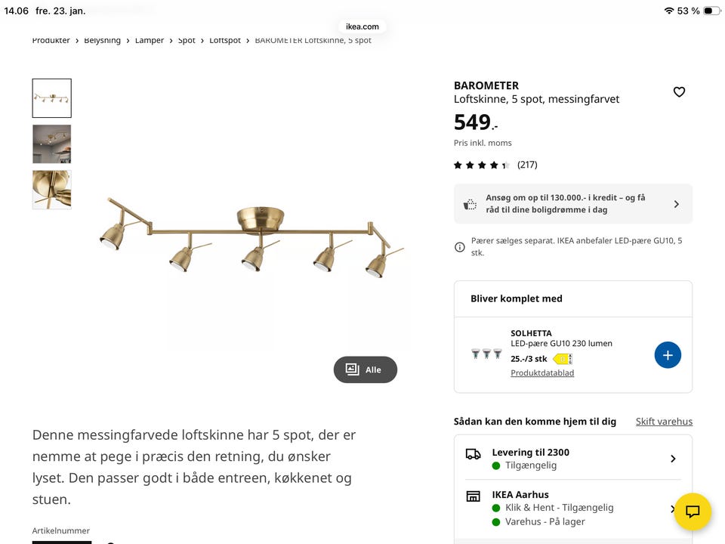
Task: Click the piggy bank credit icon
Action: [x=470, y=204]
